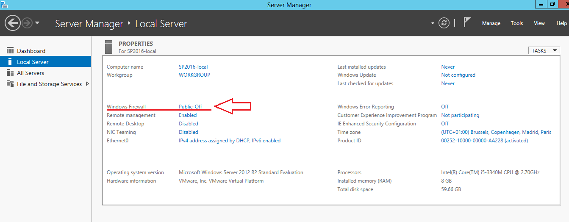Viewport: 569px width, 222px height.
Task: Click the VMware Virtual Platform hardware text
Action: [x=221, y=181]
